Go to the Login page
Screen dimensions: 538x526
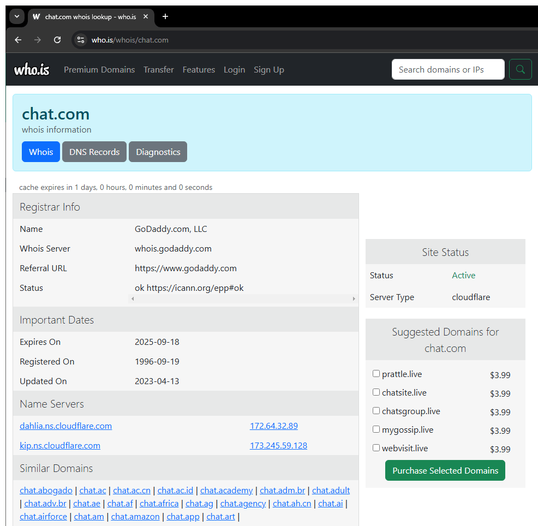(x=234, y=70)
